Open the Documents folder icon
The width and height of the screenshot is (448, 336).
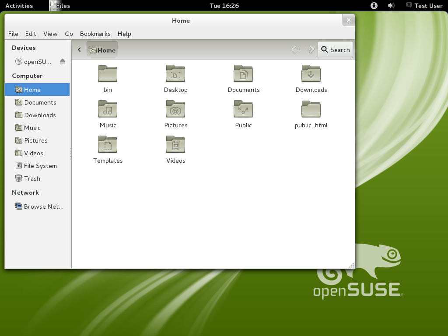(243, 74)
